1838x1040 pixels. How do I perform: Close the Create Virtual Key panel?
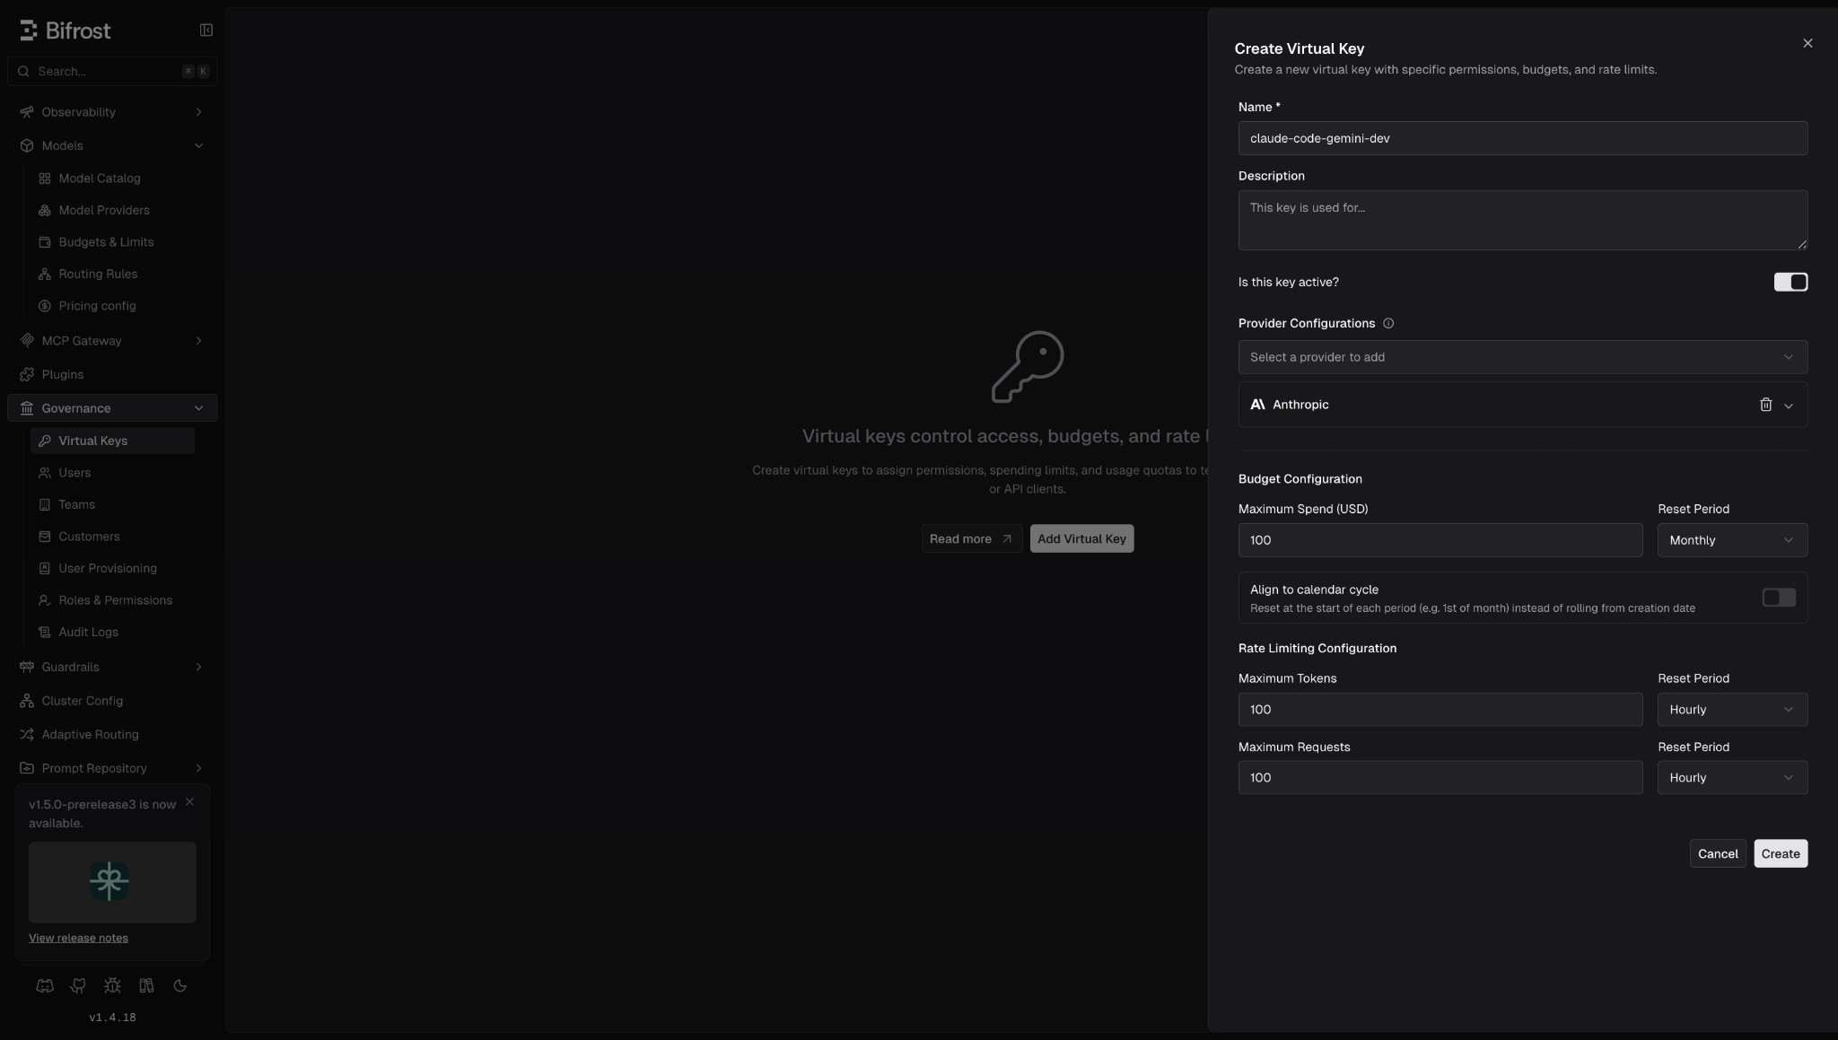click(1807, 43)
